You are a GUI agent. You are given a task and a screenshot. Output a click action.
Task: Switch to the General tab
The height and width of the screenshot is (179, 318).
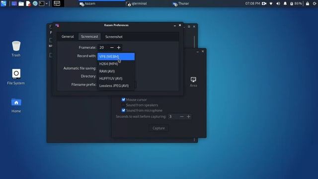pyautogui.click(x=68, y=36)
